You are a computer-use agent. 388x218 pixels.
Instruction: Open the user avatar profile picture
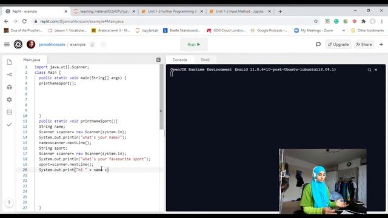click(31, 44)
